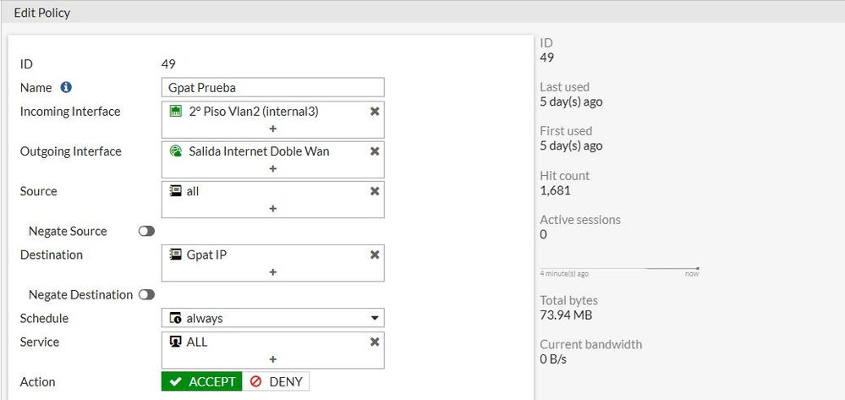Screen dimensions: 845x400
Task: Add a Destination address with plus
Action: click(272, 272)
